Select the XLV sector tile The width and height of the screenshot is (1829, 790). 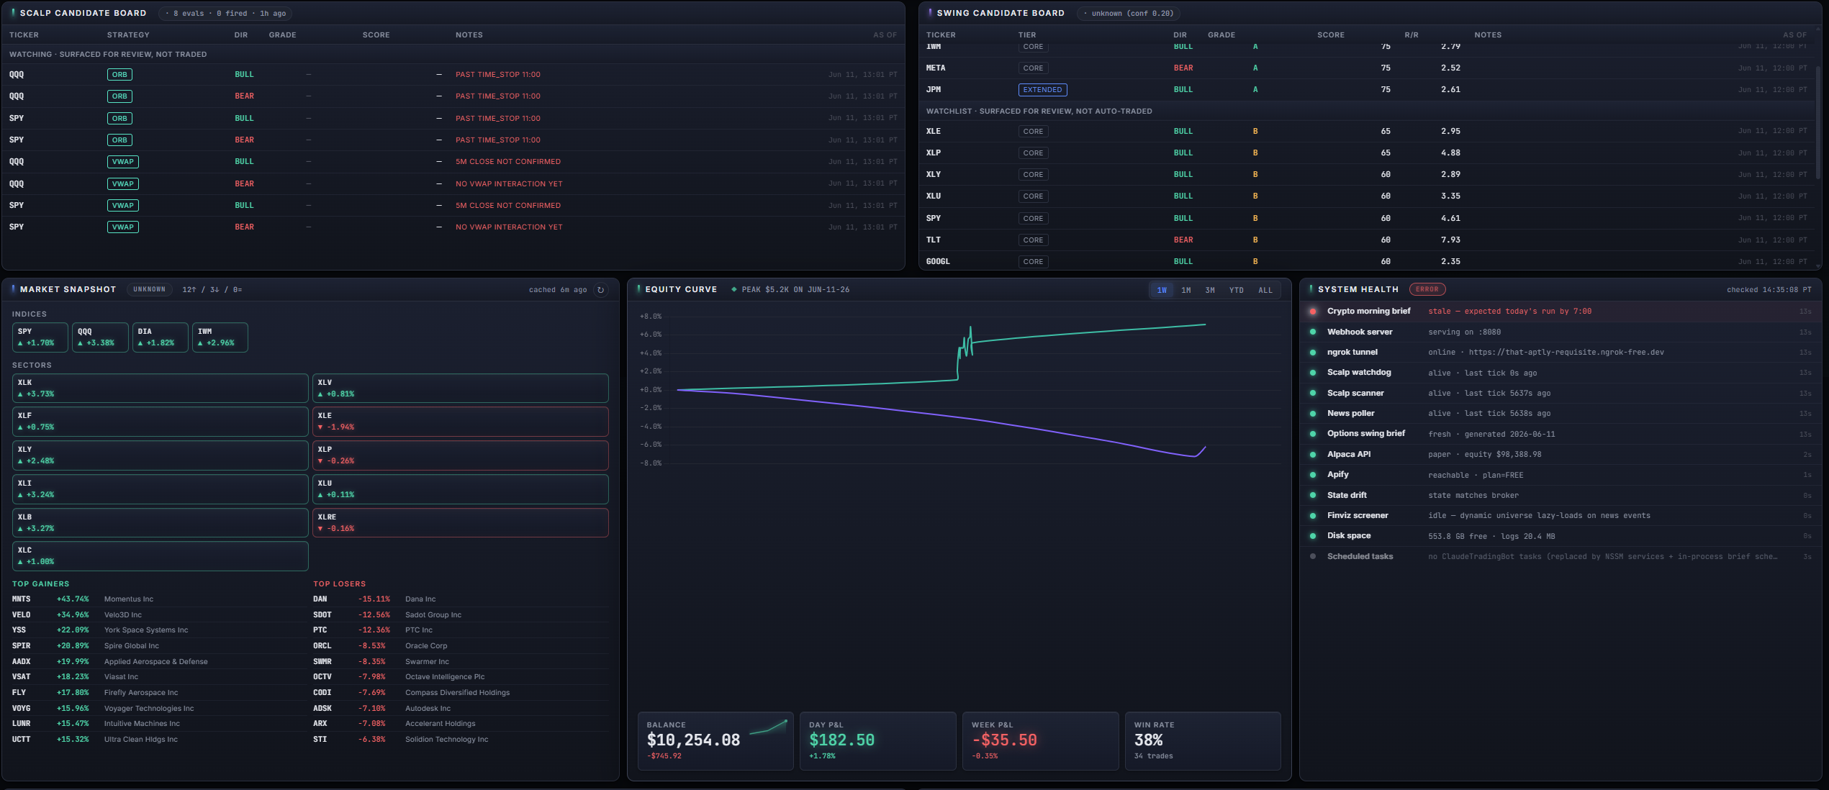point(461,389)
